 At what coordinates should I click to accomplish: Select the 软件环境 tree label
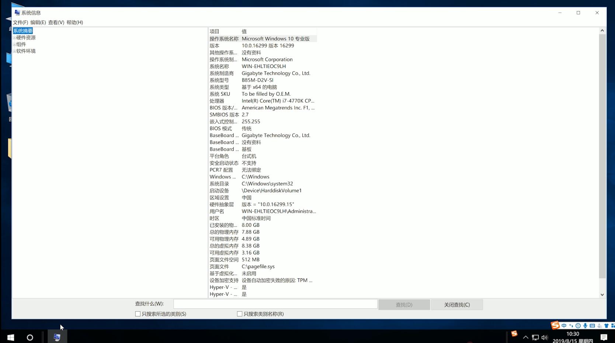coord(26,51)
